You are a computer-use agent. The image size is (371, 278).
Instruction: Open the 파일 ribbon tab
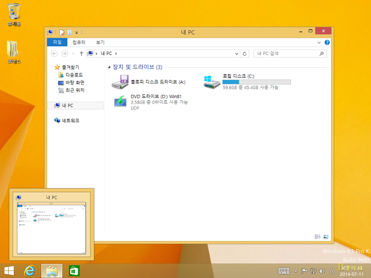(x=57, y=42)
